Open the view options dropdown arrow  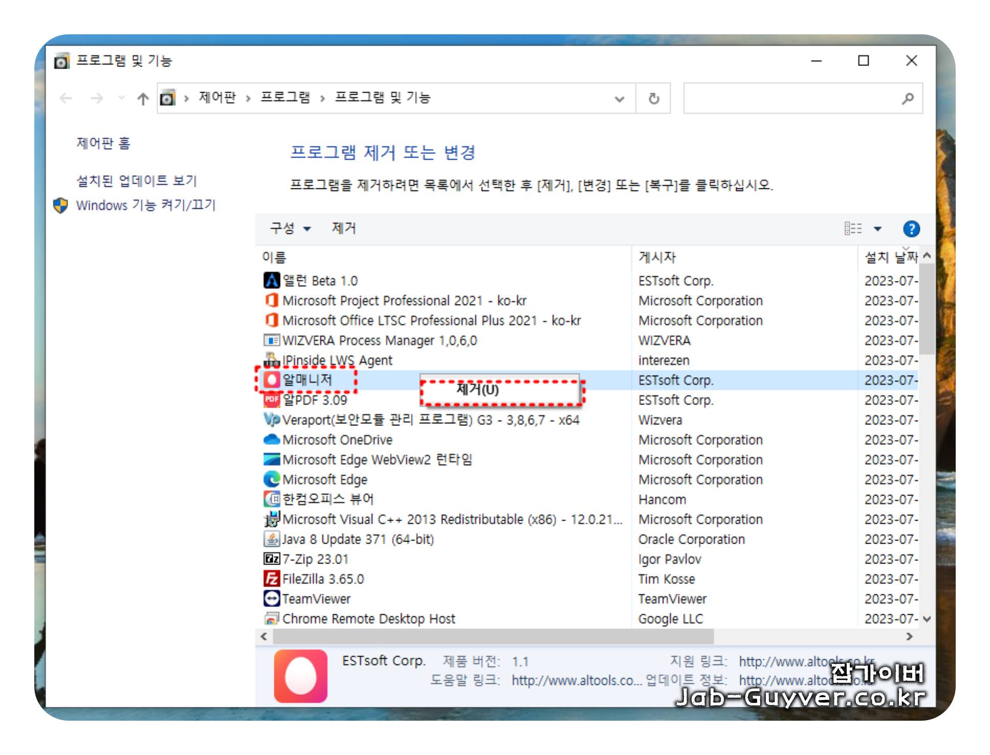(x=877, y=229)
